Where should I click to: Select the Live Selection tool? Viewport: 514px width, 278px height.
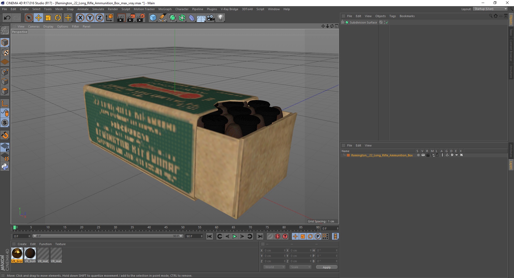pyautogui.click(x=29, y=18)
